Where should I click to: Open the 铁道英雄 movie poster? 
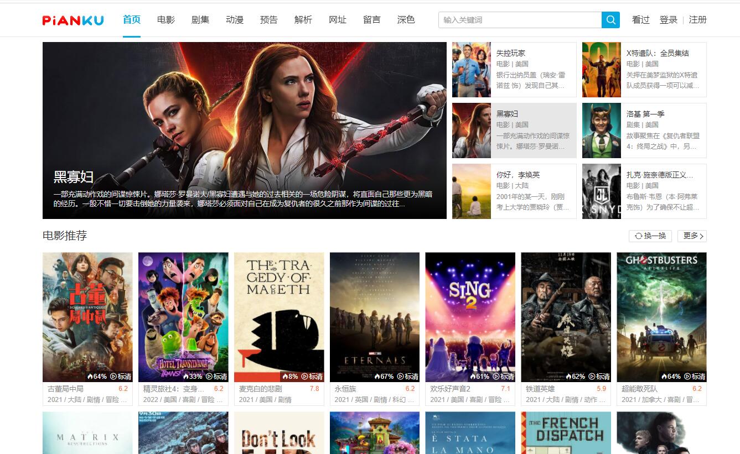tap(566, 317)
